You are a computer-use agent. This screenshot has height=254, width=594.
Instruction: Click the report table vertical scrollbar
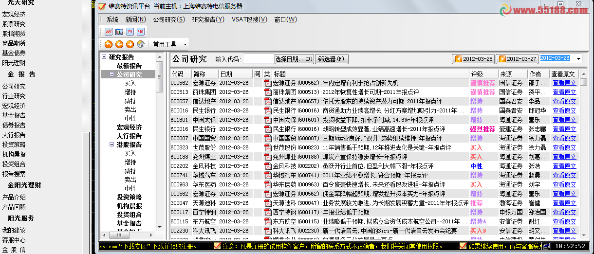click(583, 156)
